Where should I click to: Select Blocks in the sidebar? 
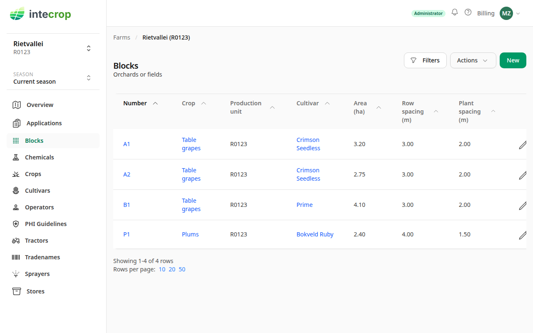pyautogui.click(x=53, y=141)
